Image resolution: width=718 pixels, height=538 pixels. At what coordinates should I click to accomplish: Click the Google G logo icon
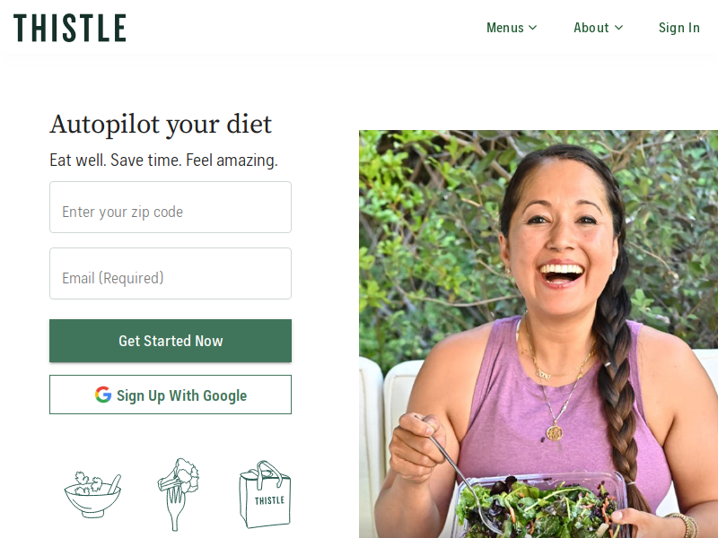point(103,395)
